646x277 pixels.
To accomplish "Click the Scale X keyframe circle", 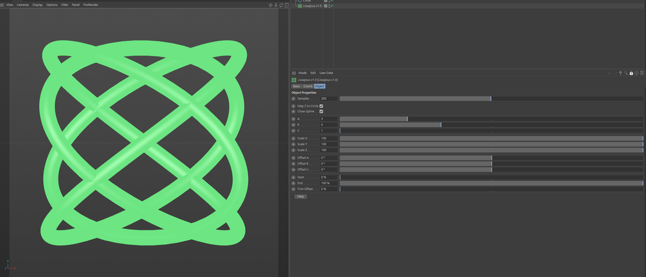I will (x=293, y=139).
